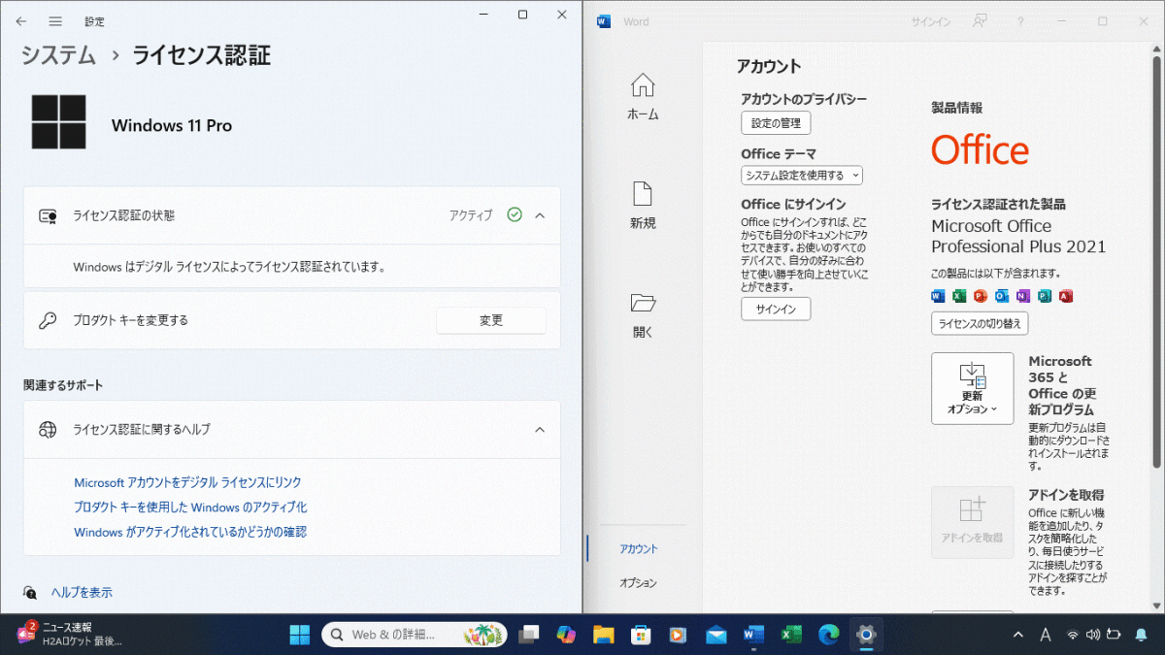Open Microsoft アカウントをデジタル ライセンスにリンク link

(187, 482)
